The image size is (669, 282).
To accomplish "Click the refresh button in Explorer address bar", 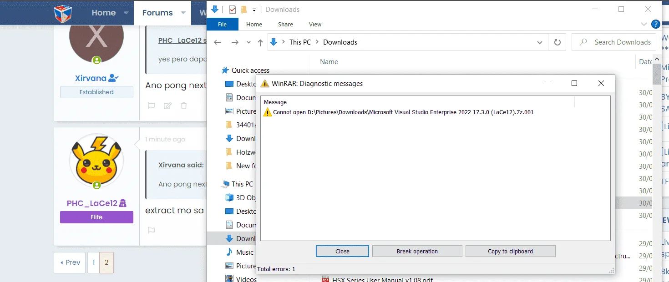I will pos(557,42).
